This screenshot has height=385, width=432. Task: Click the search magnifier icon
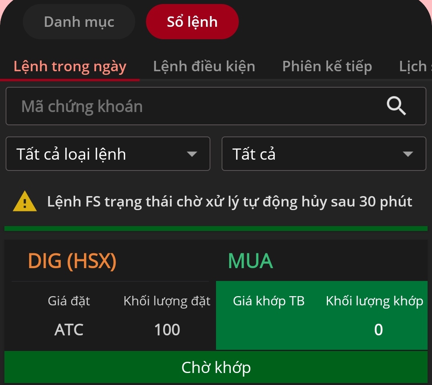[x=396, y=106]
